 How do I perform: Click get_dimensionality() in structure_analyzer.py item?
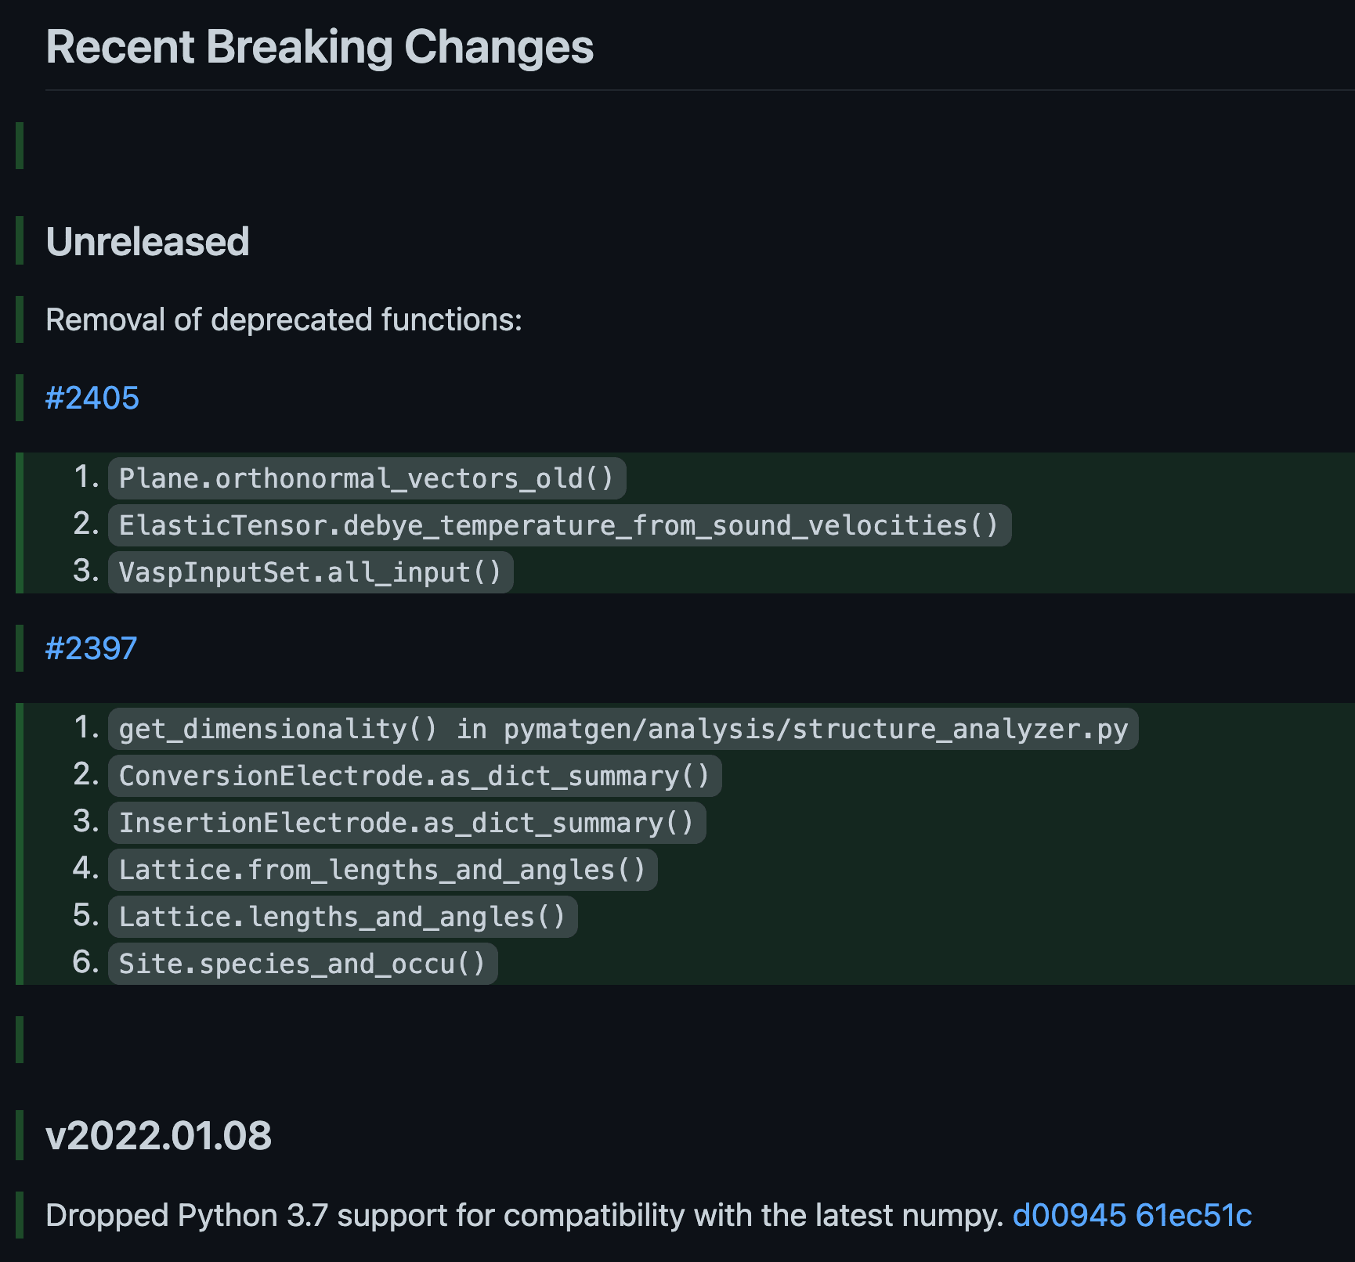[623, 729]
